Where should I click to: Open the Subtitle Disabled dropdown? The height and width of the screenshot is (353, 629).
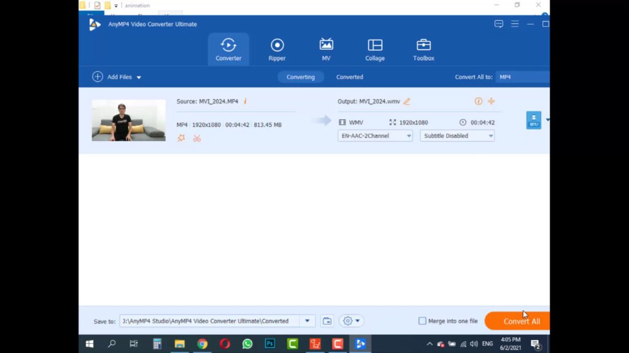point(457,135)
